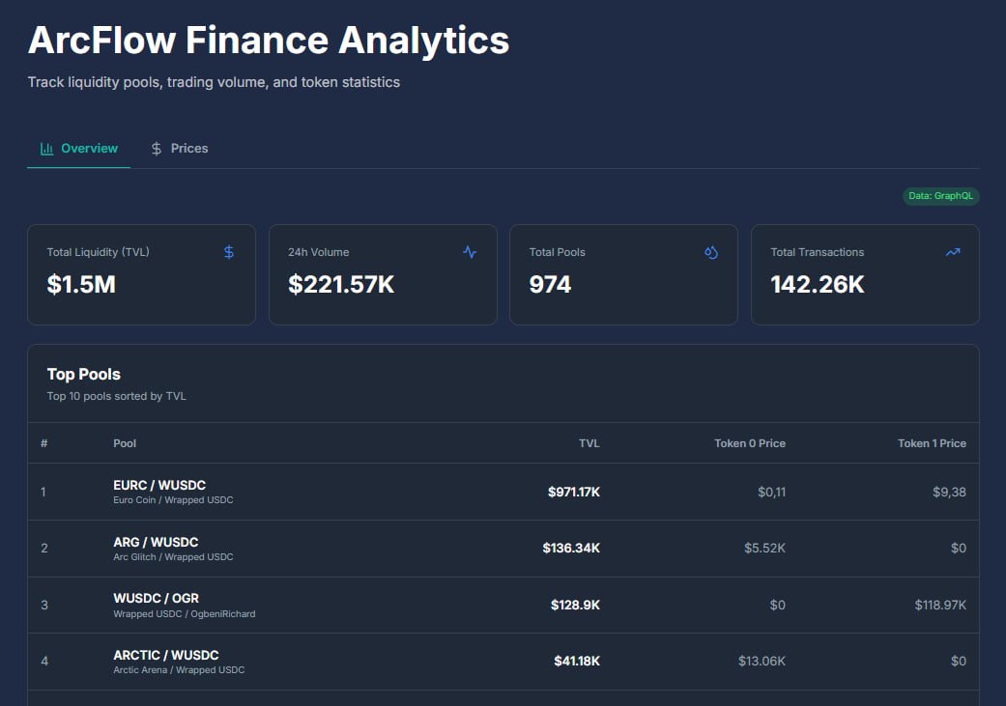Click the Data: GraphQL badge

[x=939, y=195]
